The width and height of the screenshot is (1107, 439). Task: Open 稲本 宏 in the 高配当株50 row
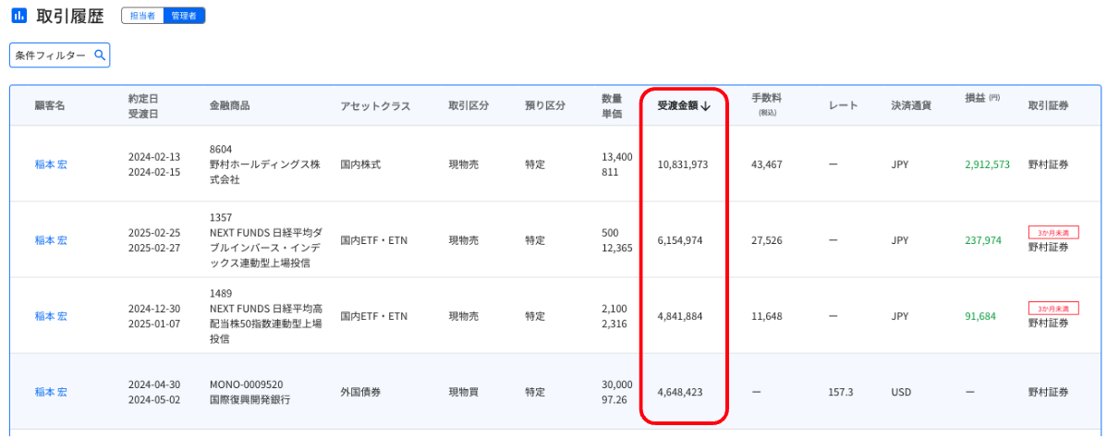(x=51, y=316)
